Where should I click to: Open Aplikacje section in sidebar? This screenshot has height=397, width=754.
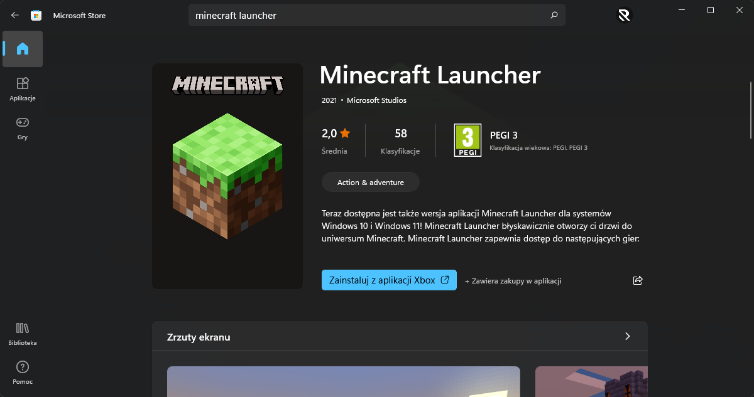coord(23,88)
